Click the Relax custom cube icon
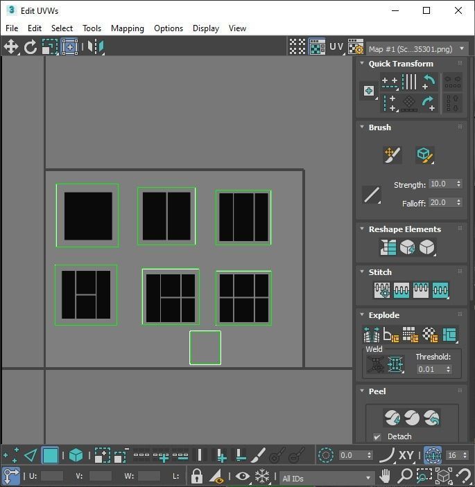Viewport: 475px width, 487px height. [427, 247]
